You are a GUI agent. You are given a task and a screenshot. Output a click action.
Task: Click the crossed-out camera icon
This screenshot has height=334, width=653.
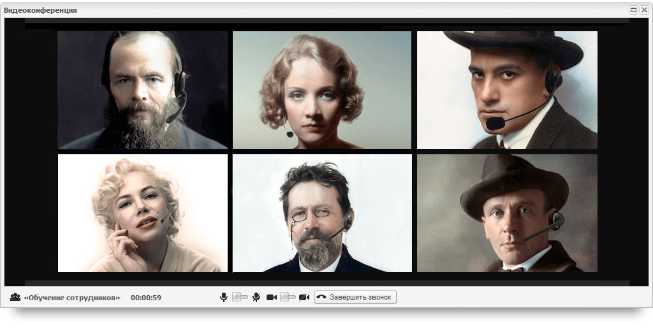coord(304,298)
